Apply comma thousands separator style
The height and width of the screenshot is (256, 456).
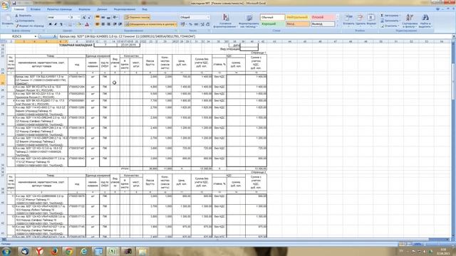[x=197, y=24]
